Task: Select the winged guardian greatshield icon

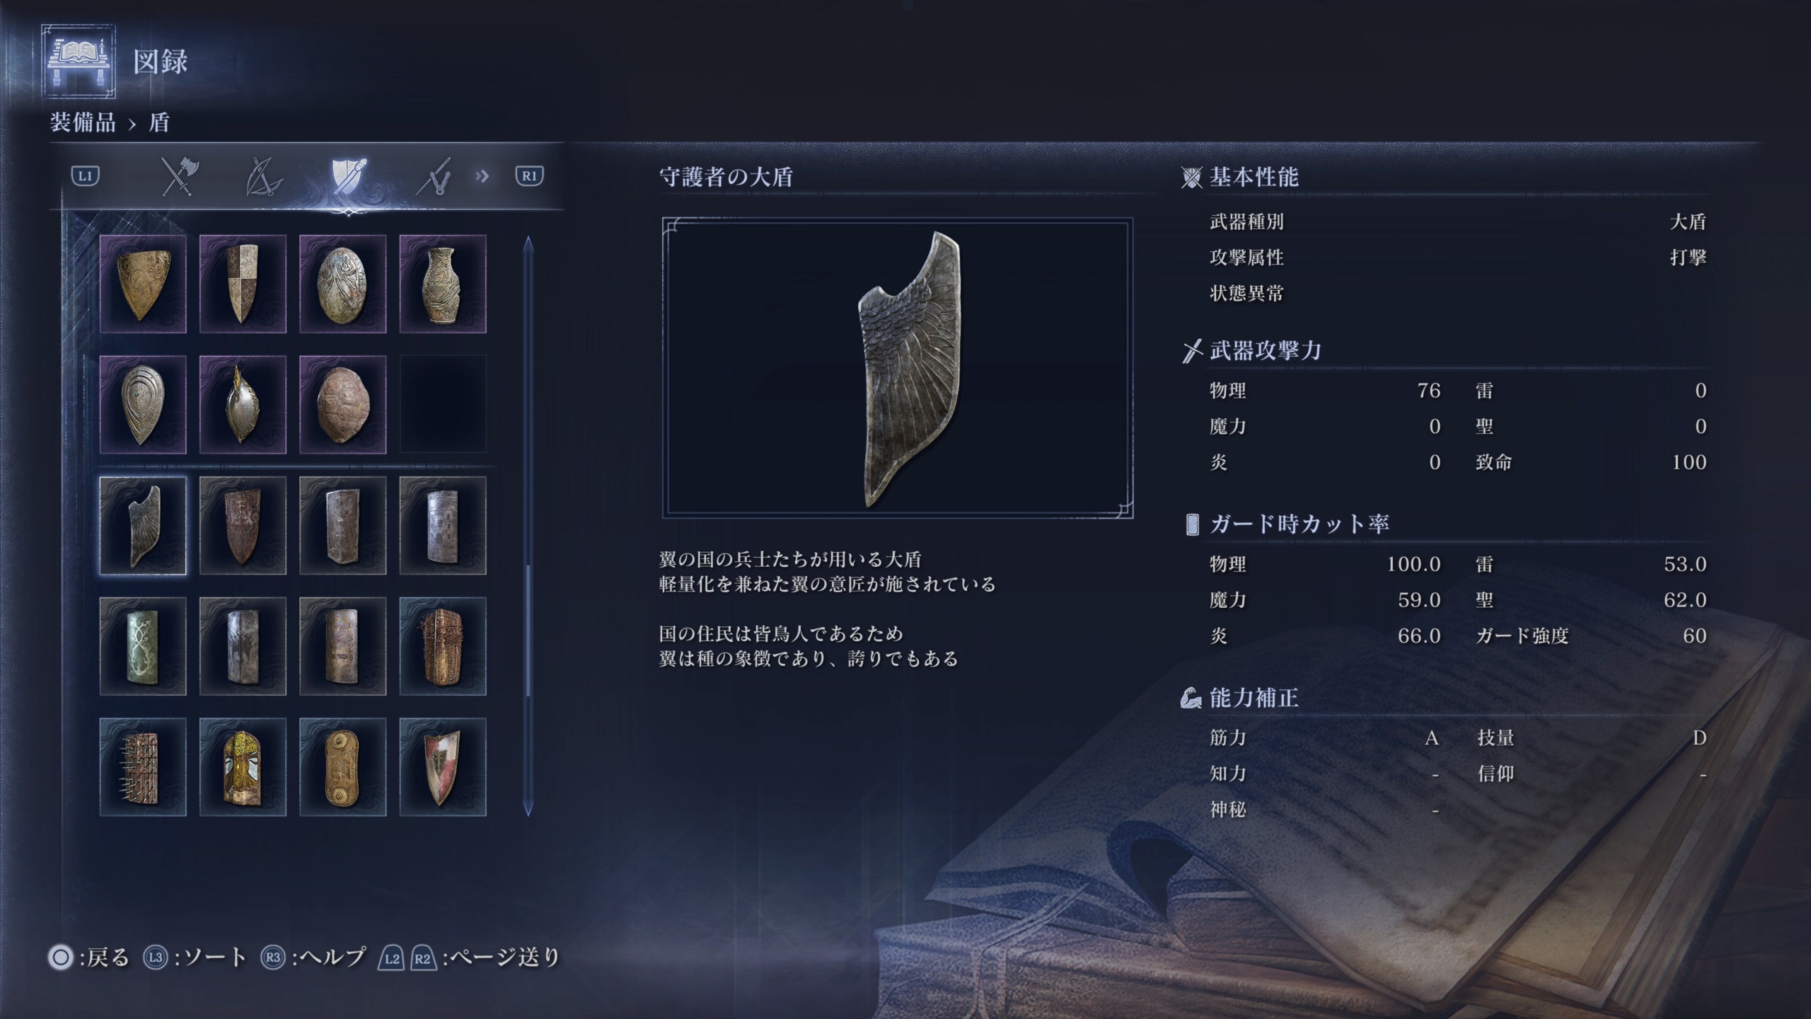Action: (143, 525)
